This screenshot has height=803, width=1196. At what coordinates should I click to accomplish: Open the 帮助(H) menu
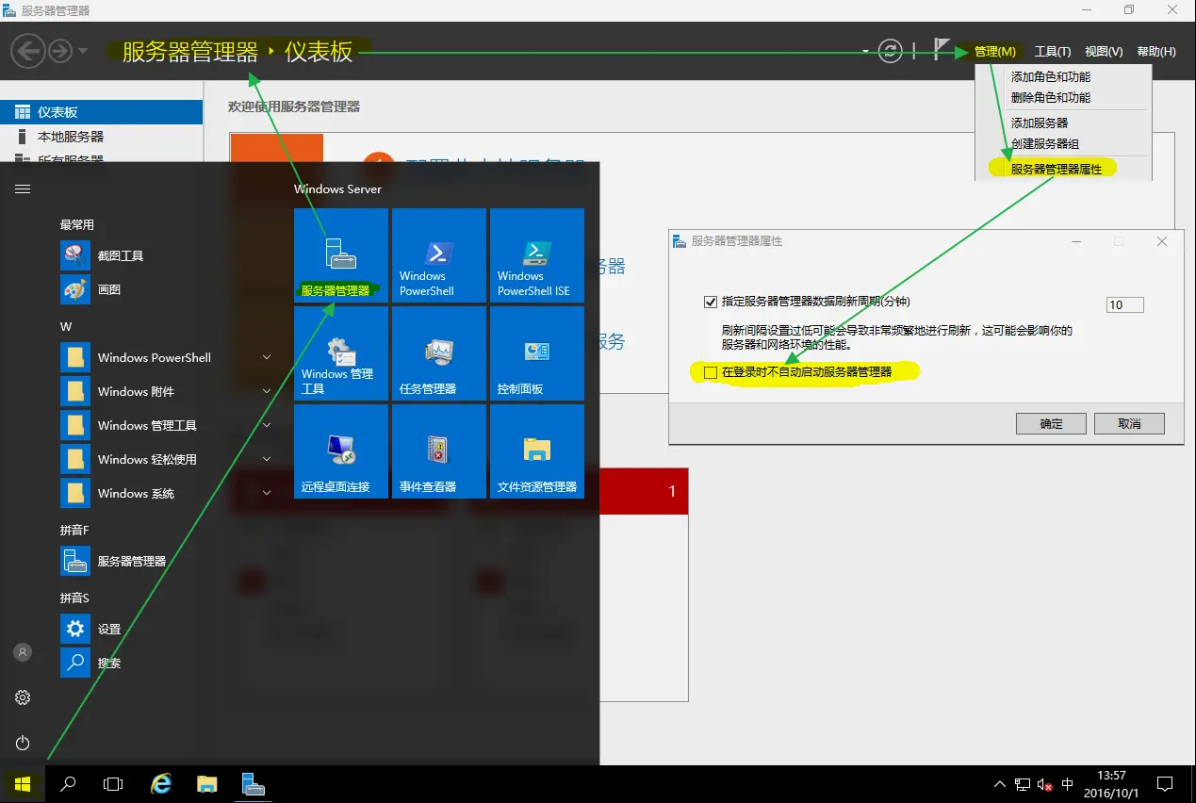(x=1156, y=52)
